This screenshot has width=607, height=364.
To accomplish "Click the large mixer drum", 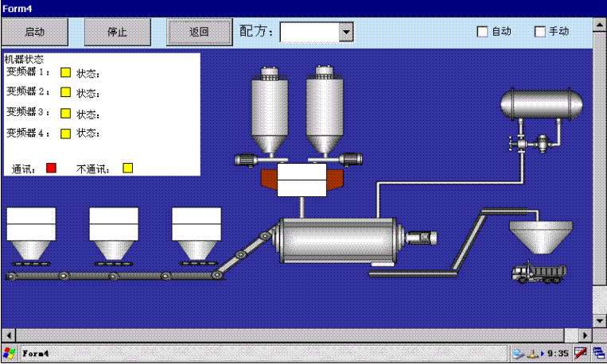I will (337, 241).
